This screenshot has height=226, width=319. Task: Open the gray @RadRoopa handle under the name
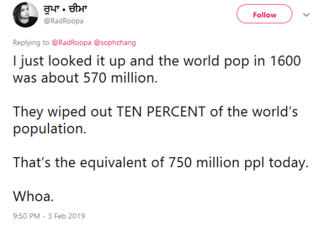tap(64, 21)
